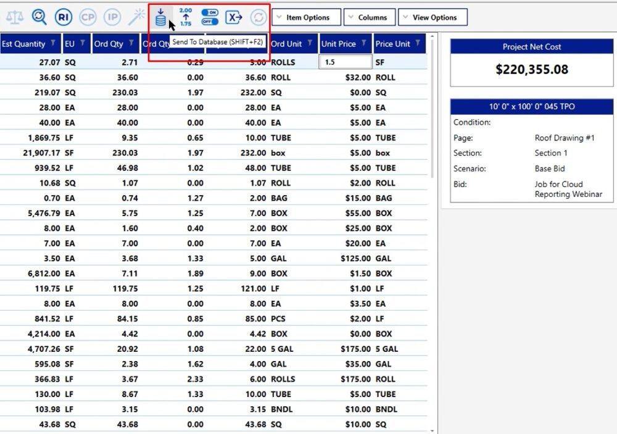The width and height of the screenshot is (617, 434).
Task: Open the Unit Price column filter
Action: (x=364, y=44)
